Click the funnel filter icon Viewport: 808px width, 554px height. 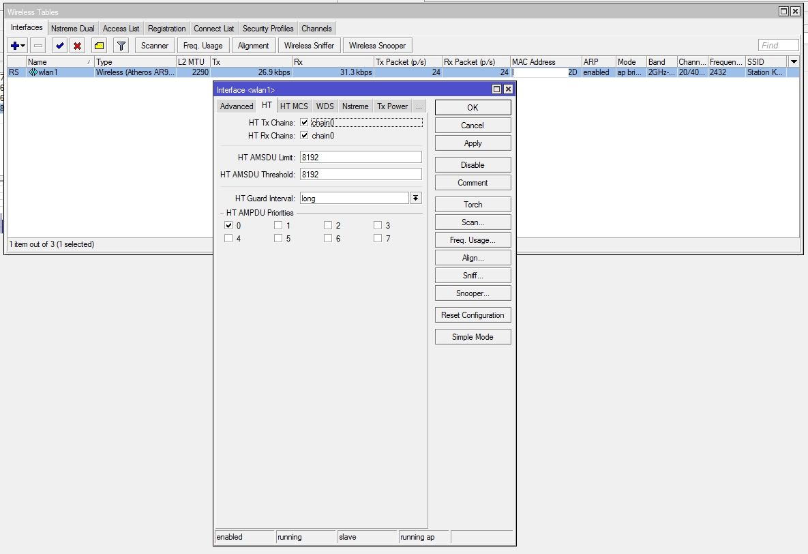121,46
